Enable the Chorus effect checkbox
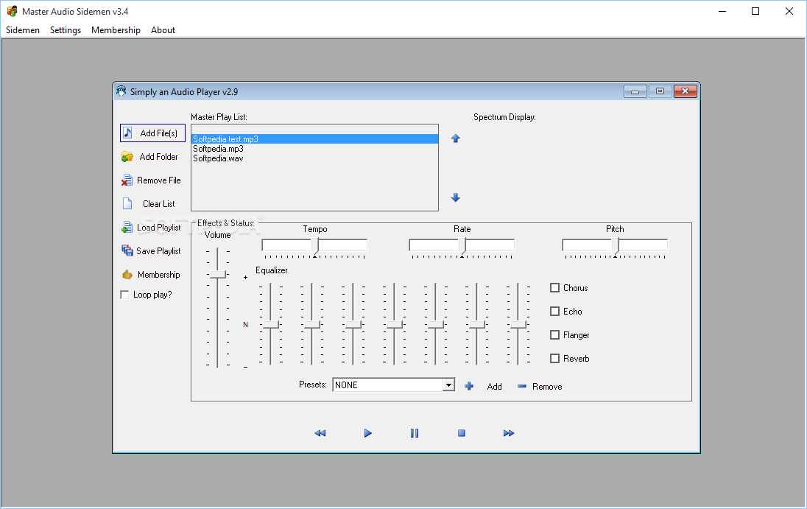This screenshot has width=807, height=509. click(555, 288)
